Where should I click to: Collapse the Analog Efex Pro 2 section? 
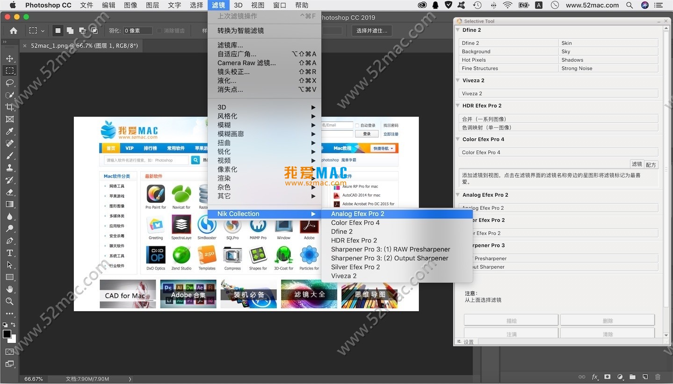point(458,195)
